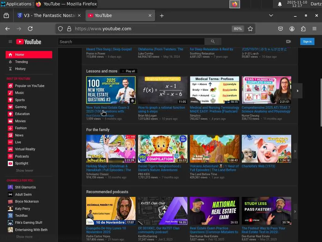
Task: Open the Firefox extensions puzzle icon
Action: click(x=303, y=29)
